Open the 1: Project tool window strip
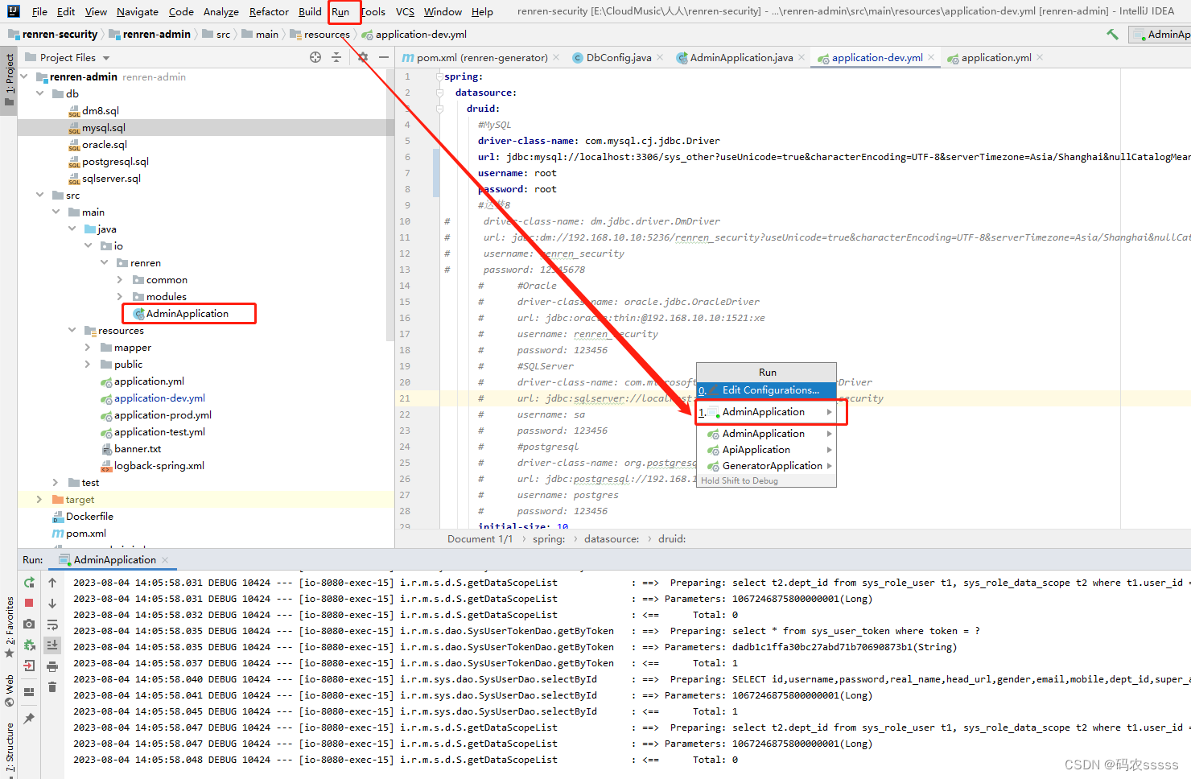The width and height of the screenshot is (1191, 779). [x=9, y=80]
